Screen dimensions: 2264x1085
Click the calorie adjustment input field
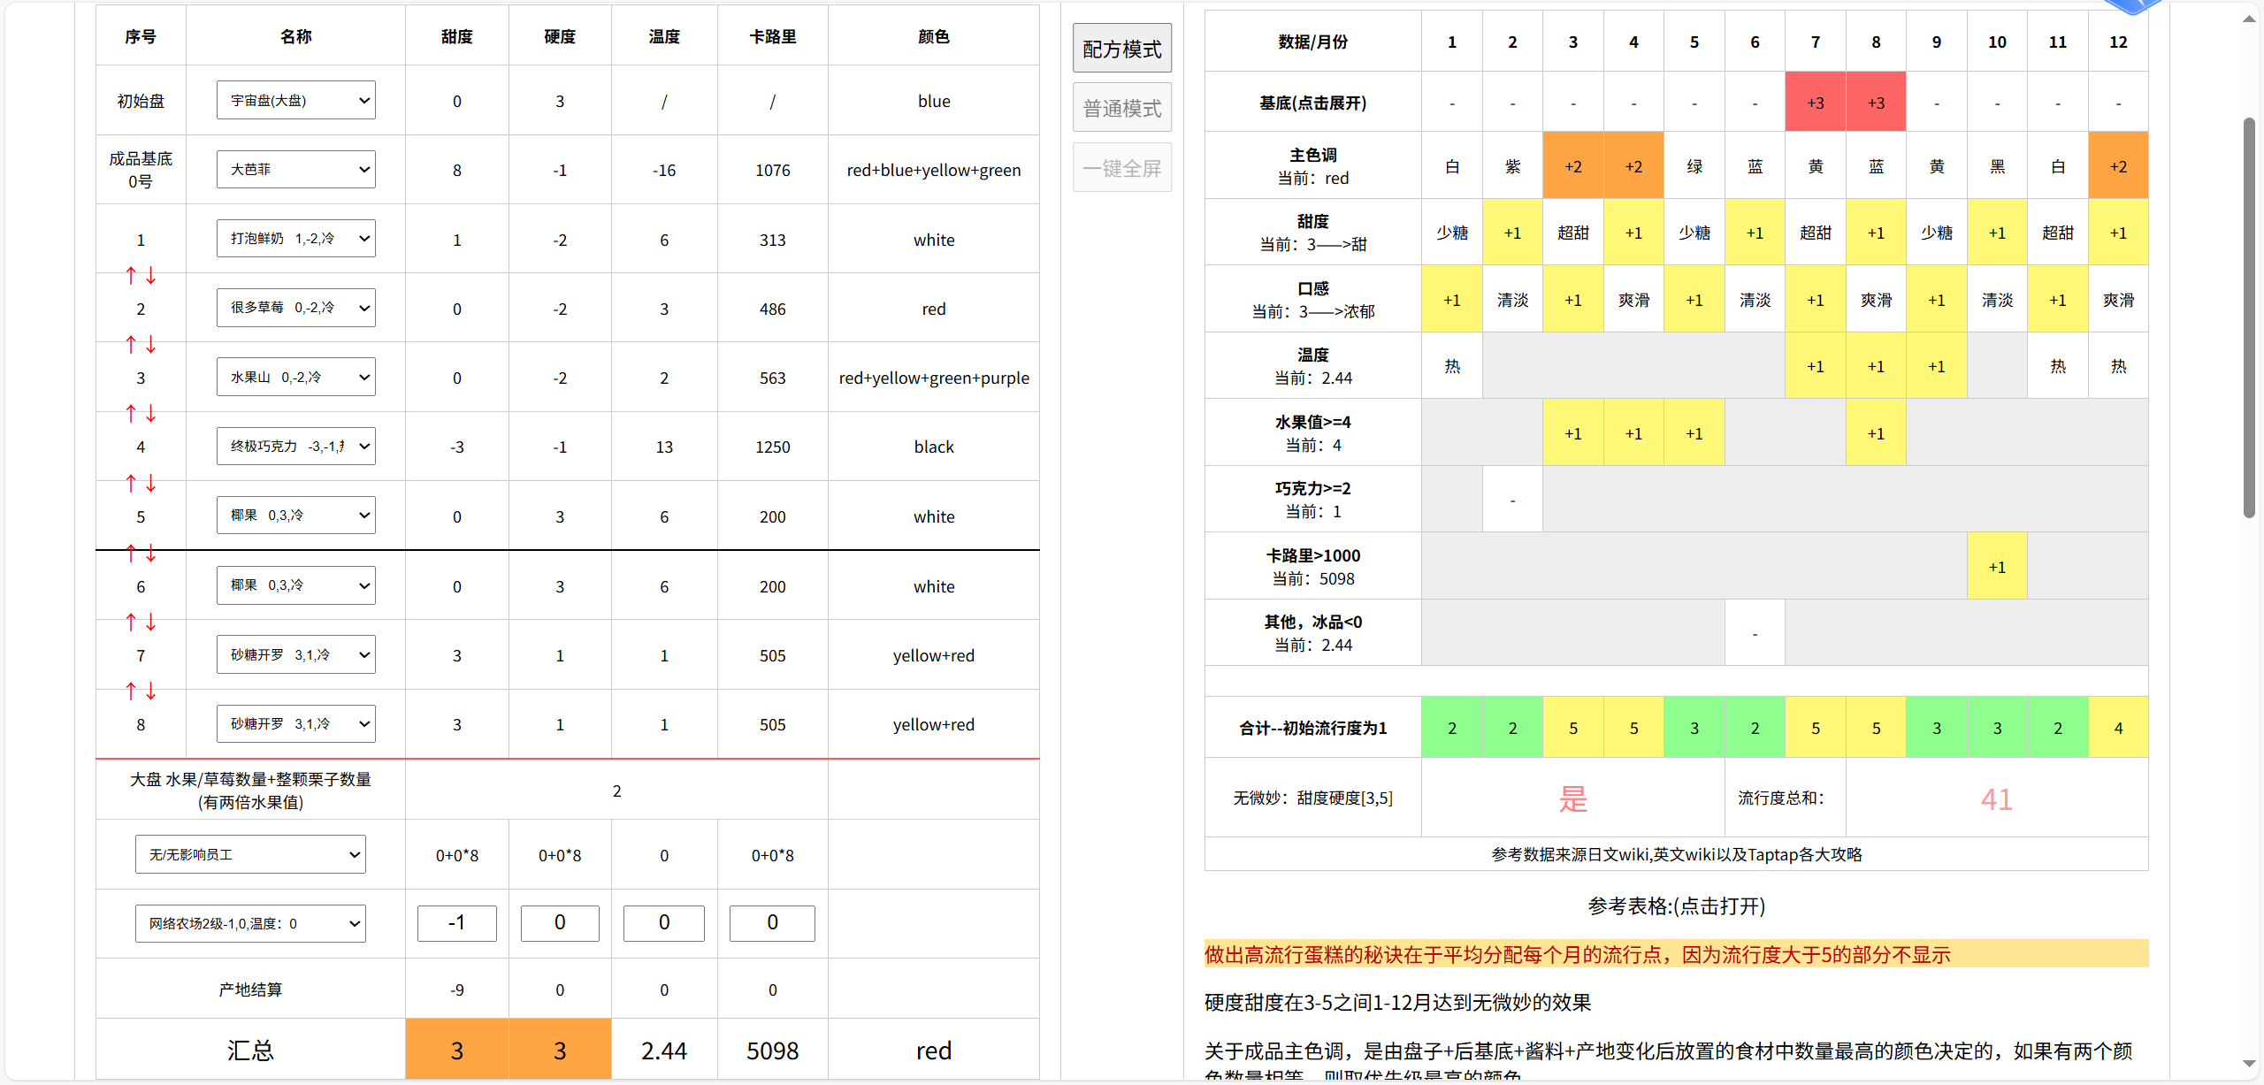pyautogui.click(x=772, y=923)
